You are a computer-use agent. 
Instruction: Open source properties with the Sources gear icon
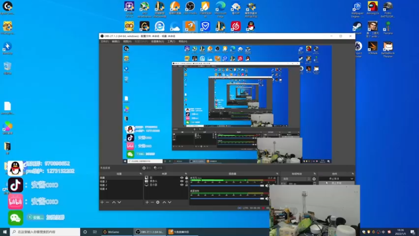[x=158, y=202]
